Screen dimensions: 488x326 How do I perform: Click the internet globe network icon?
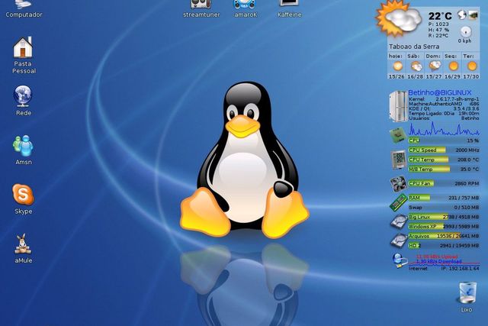pyautogui.click(x=400, y=260)
